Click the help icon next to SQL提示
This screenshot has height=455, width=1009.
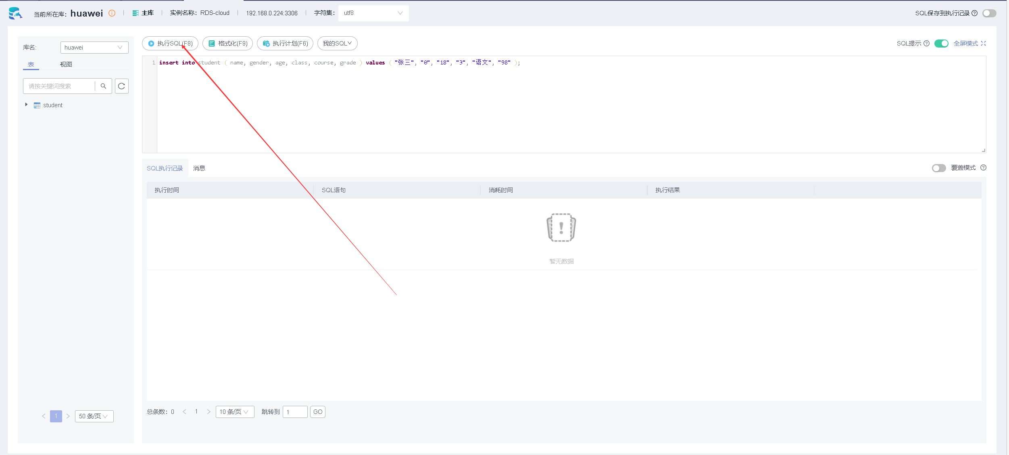pos(926,44)
